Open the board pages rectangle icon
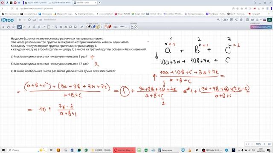273x153 pixels. point(34,20)
